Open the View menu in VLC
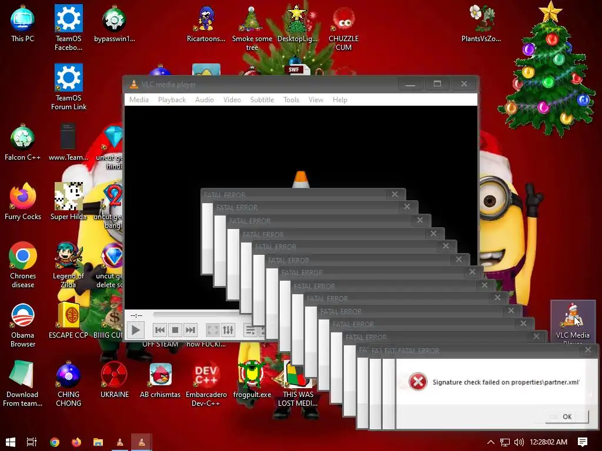 click(316, 100)
